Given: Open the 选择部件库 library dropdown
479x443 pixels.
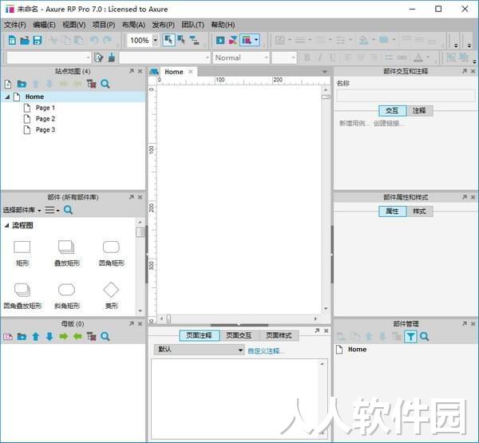Looking at the screenshot, I should point(22,210).
